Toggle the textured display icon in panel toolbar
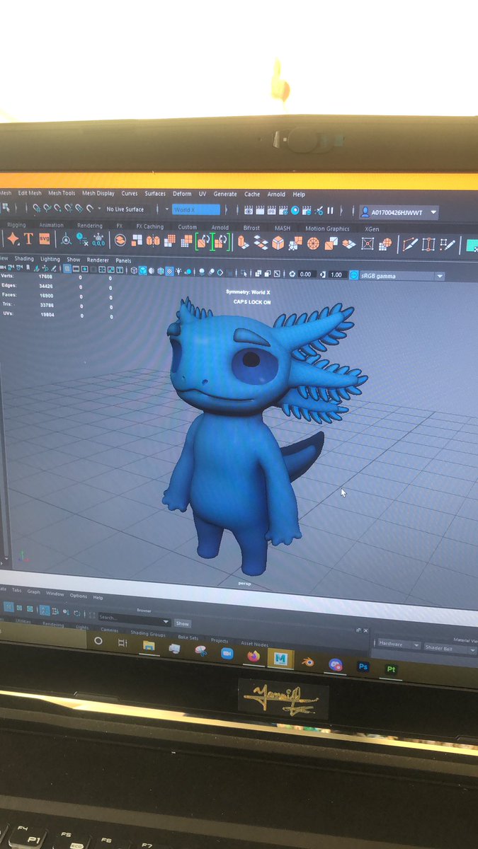The image size is (478, 849). pos(169,271)
